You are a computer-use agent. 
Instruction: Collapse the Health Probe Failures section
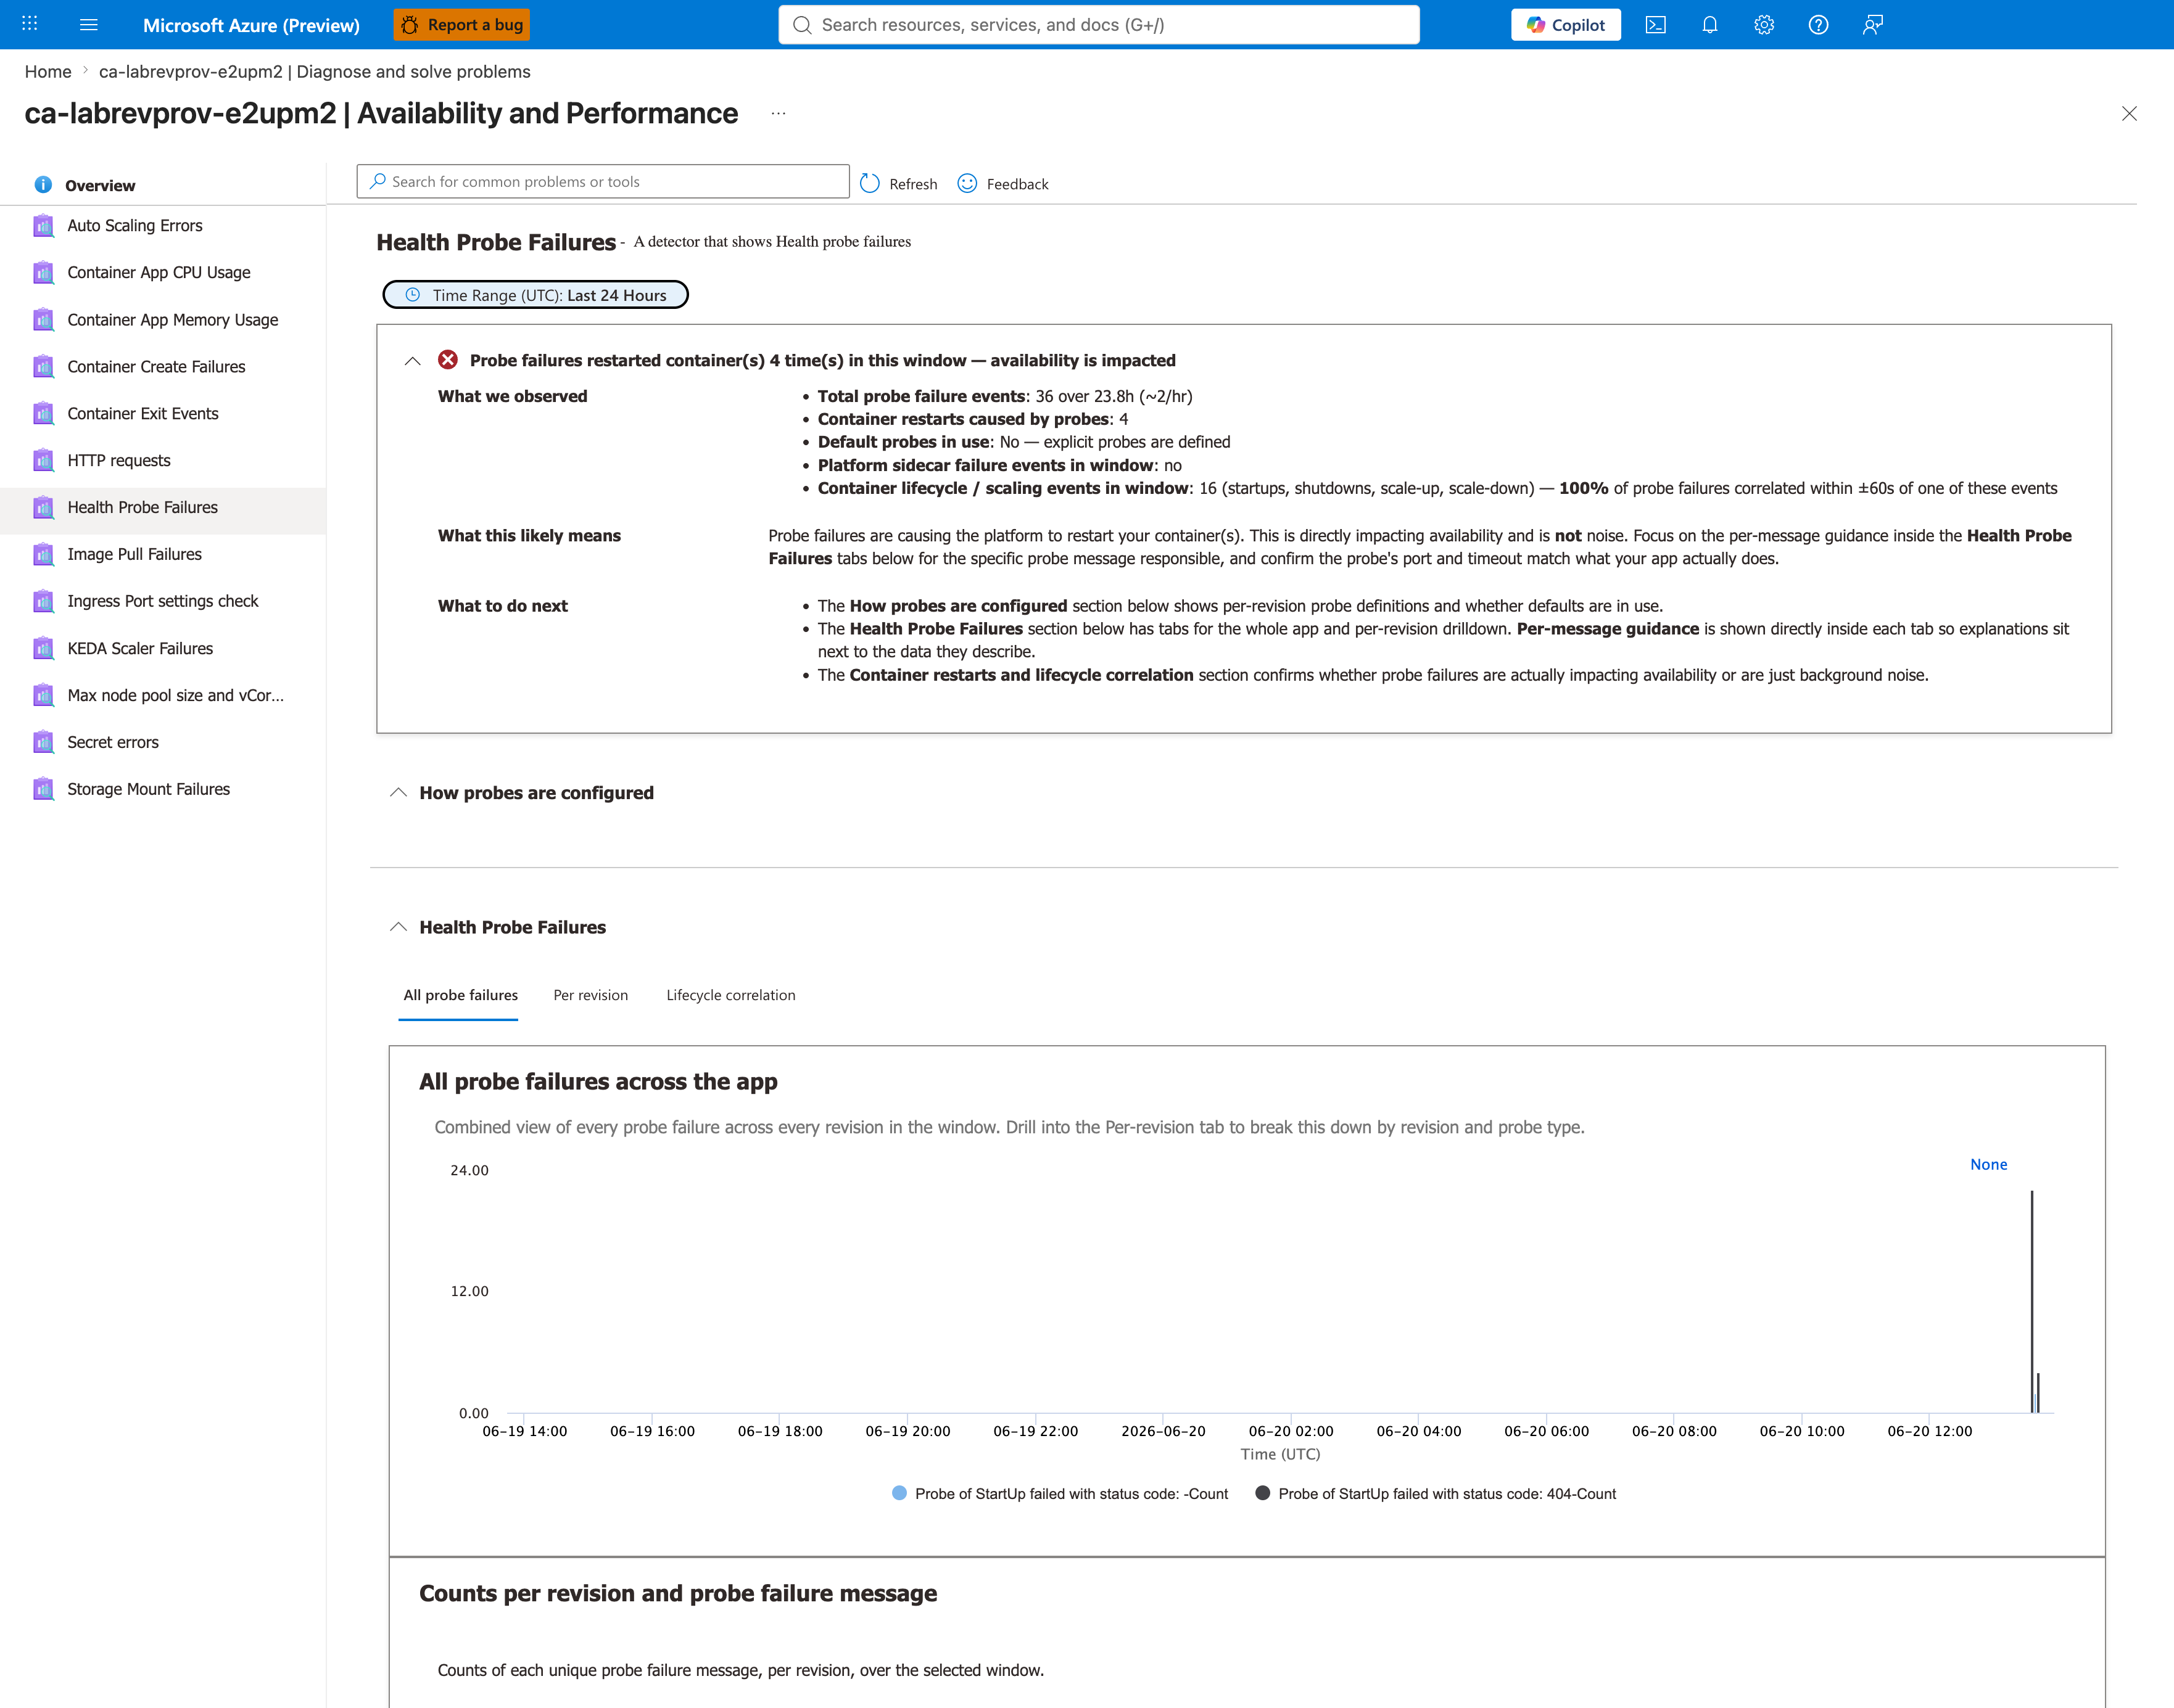398,927
